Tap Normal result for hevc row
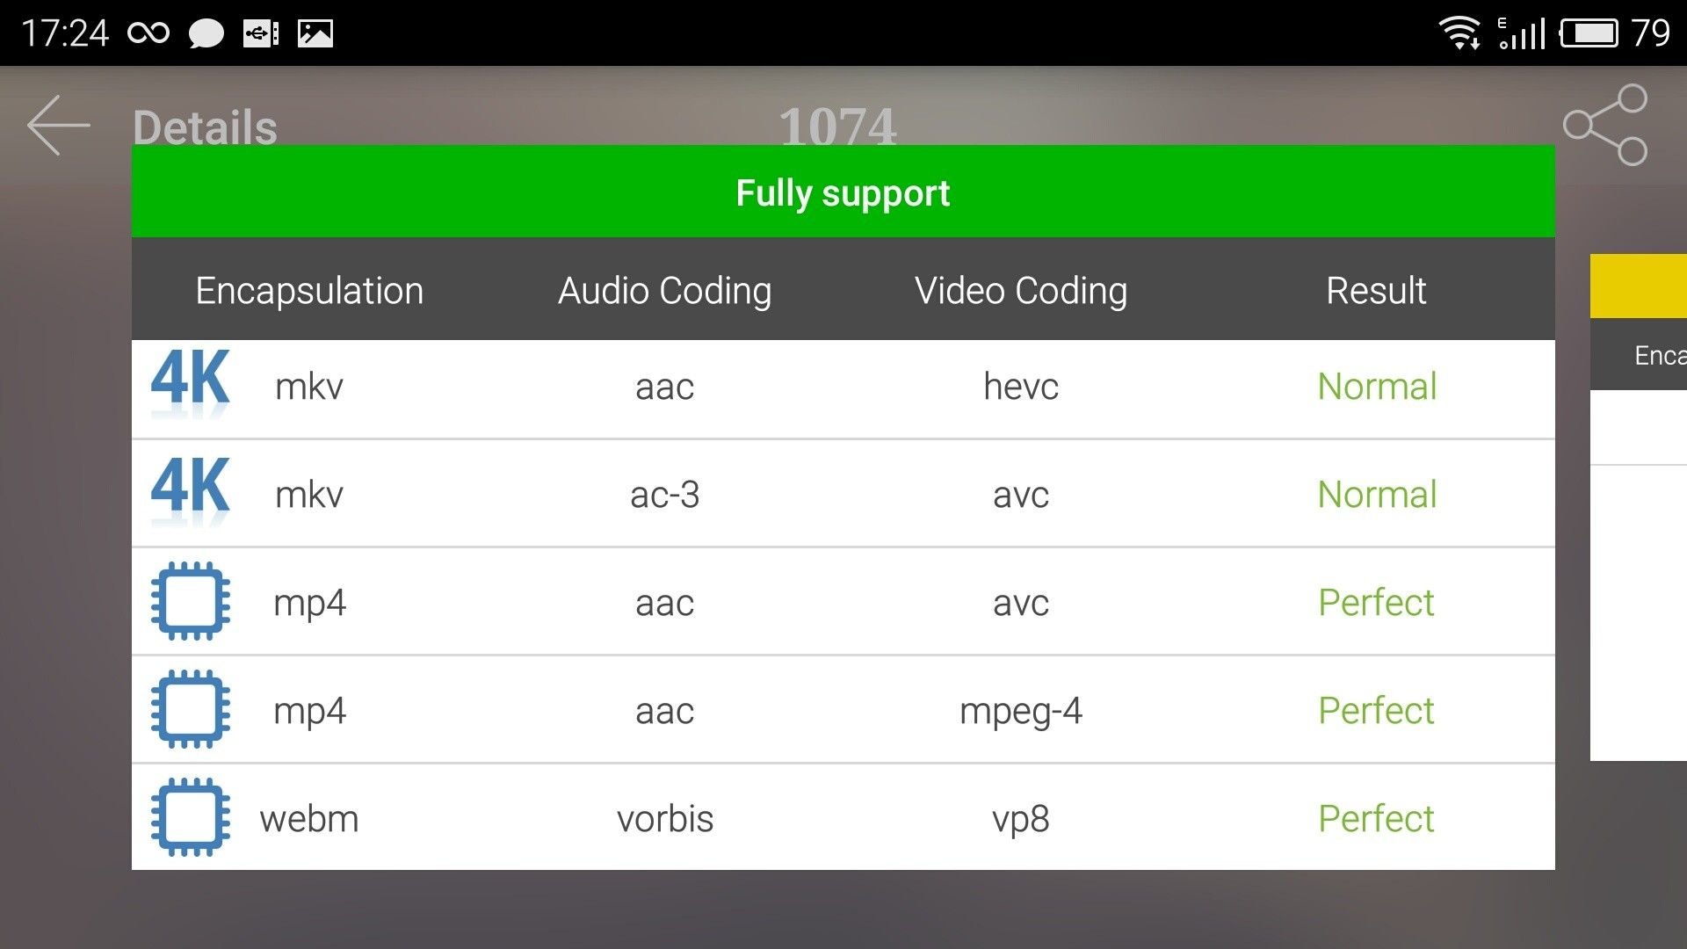This screenshot has height=949, width=1687. point(1377,386)
